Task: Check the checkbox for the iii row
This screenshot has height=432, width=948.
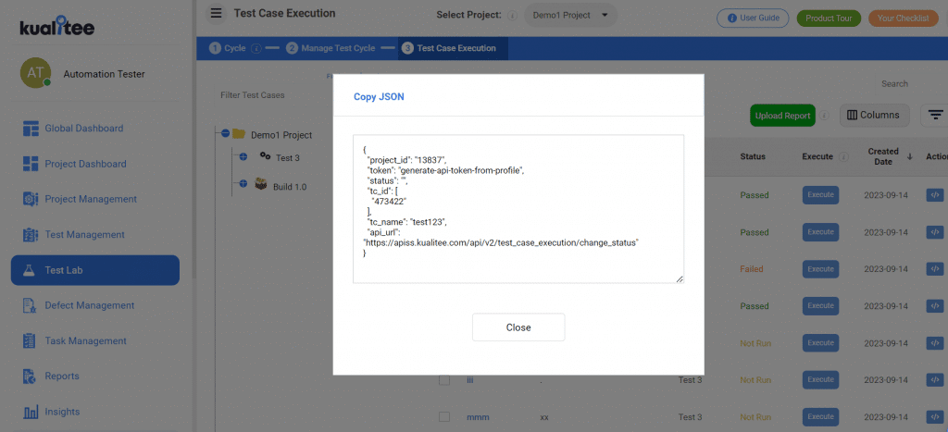Action: (x=444, y=380)
